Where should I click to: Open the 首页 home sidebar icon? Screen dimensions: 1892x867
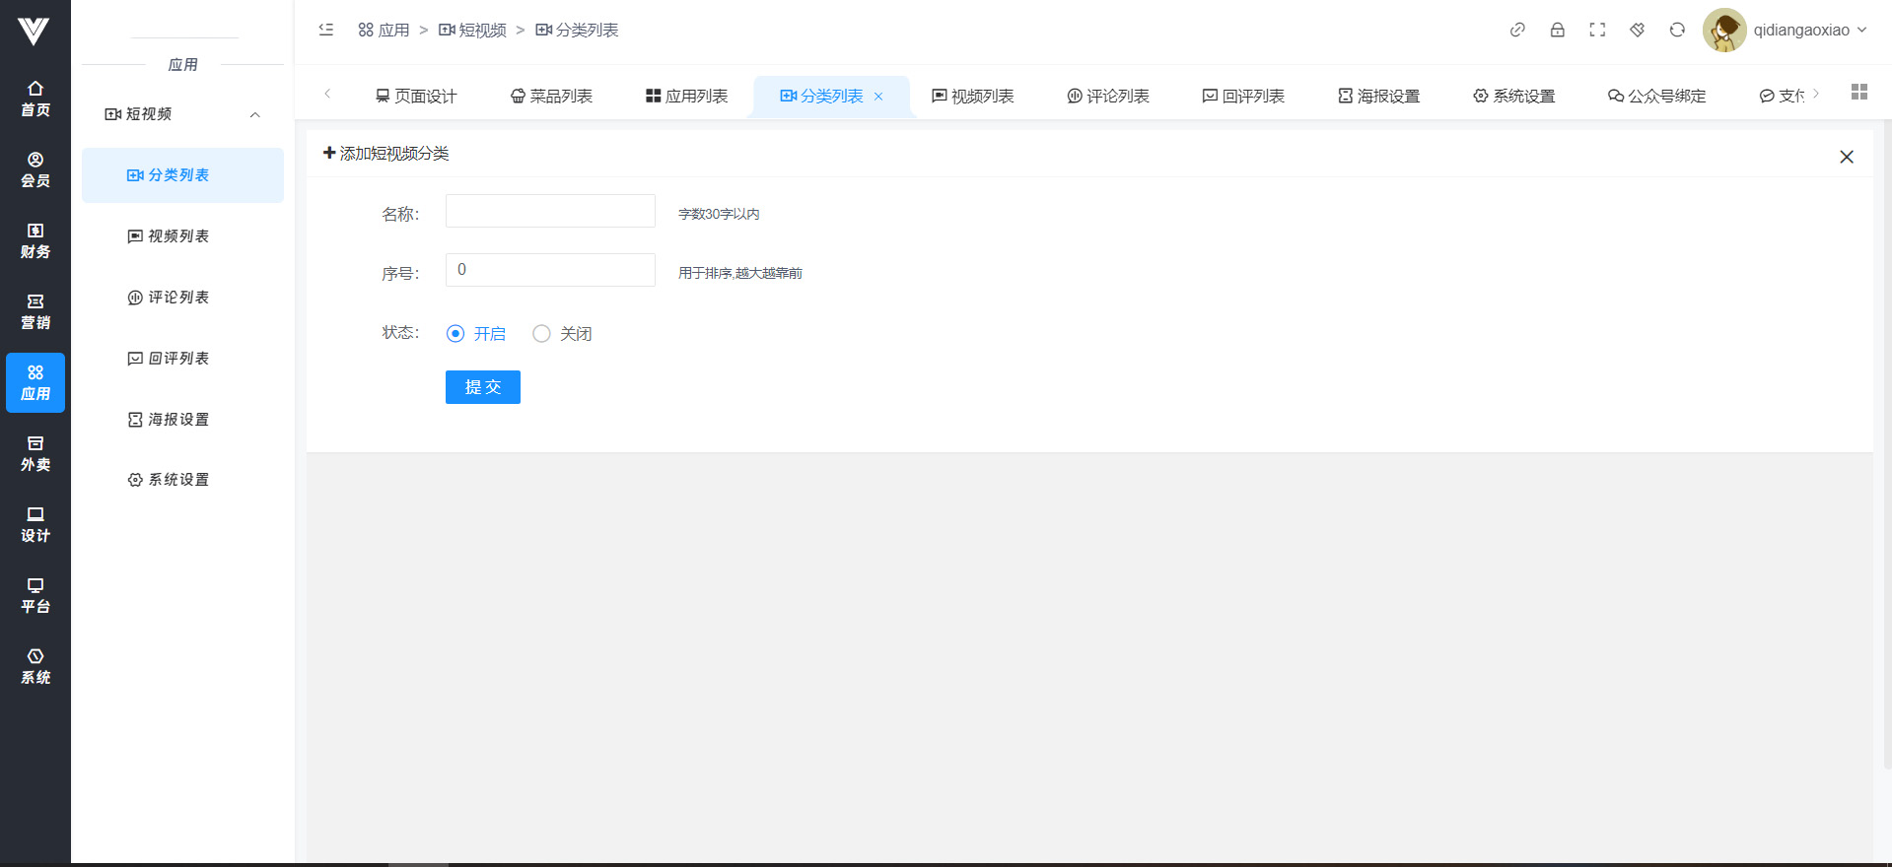[x=35, y=99]
